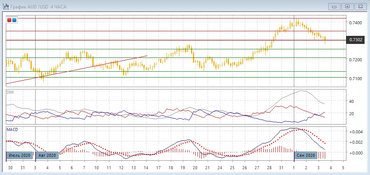The height and width of the screenshot is (175, 370).
Task: Click the 0.7100 price axis label
Action: coord(355,78)
